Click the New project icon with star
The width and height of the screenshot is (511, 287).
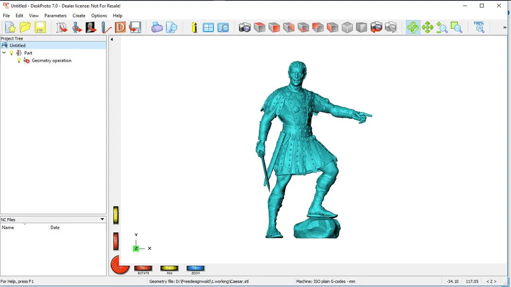coord(10,27)
